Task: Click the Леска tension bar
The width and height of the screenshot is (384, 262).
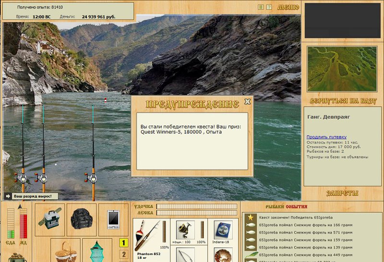Action: tap(197, 213)
